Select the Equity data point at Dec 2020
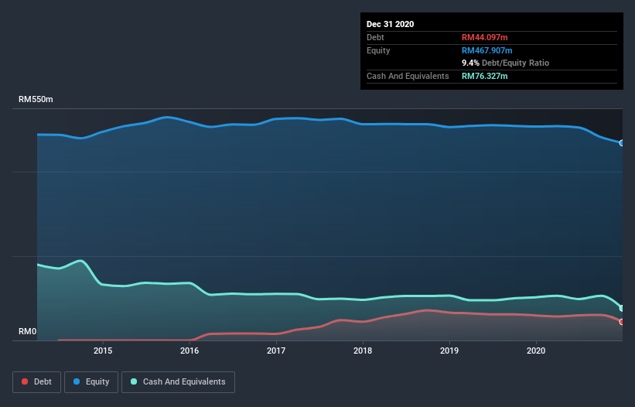635x407 pixels. [622, 143]
